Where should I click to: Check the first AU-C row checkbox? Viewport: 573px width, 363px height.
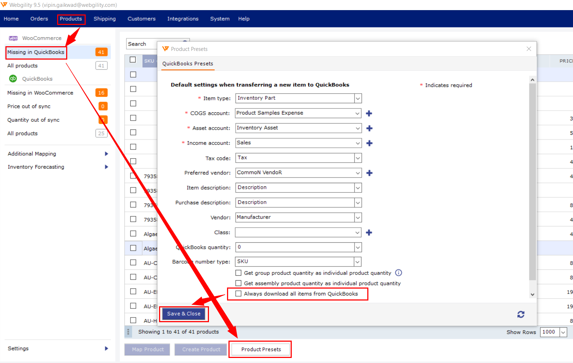point(133,263)
